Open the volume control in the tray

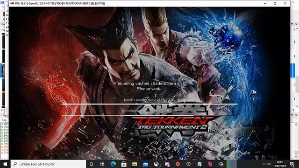(269, 164)
